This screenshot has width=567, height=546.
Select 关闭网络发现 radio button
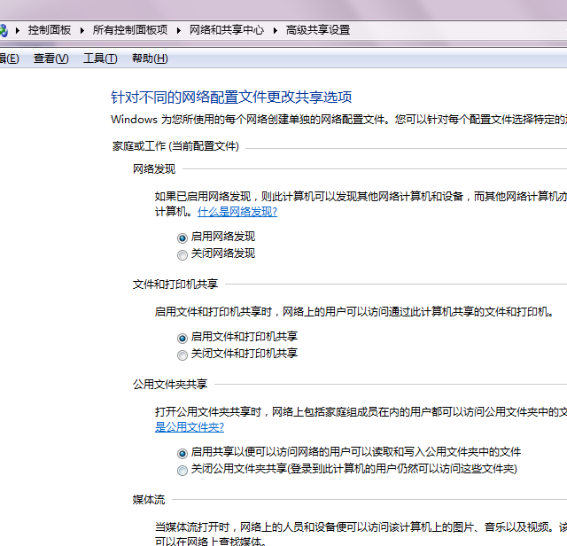coord(183,255)
